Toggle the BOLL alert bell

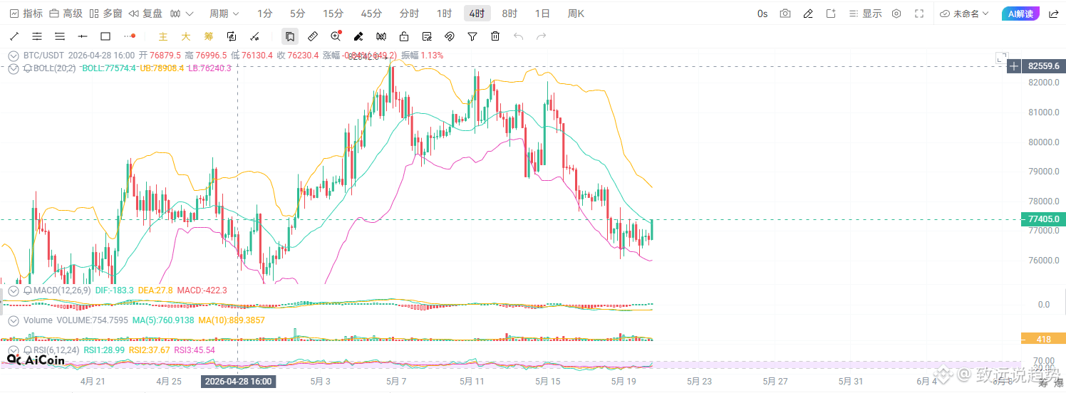click(28, 68)
